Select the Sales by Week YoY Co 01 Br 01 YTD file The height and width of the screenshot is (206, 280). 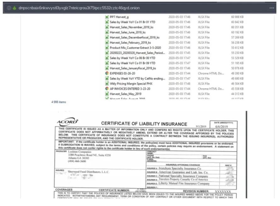click(x=132, y=22)
